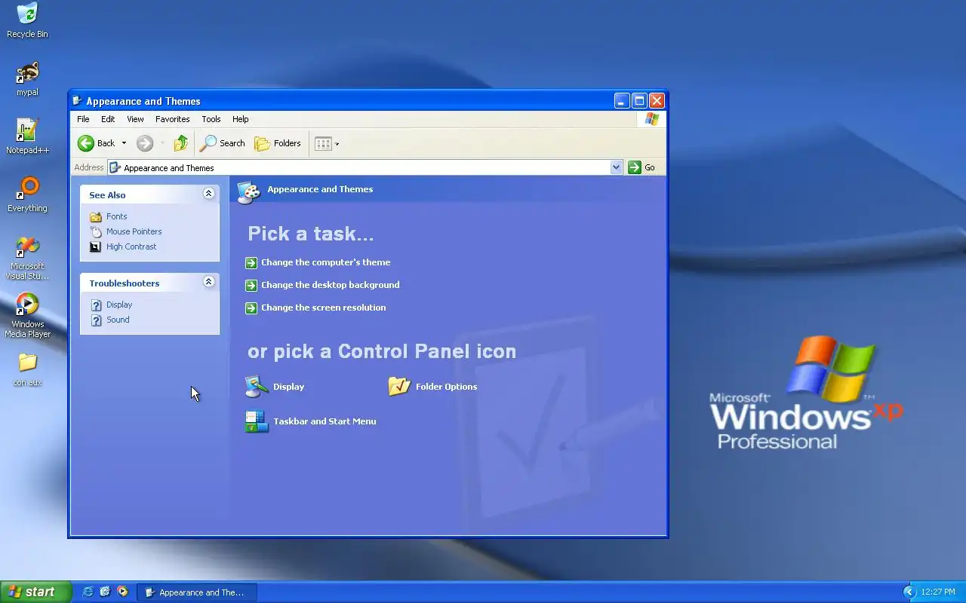
Task: Open the Display troubleshooter link
Action: click(x=119, y=305)
